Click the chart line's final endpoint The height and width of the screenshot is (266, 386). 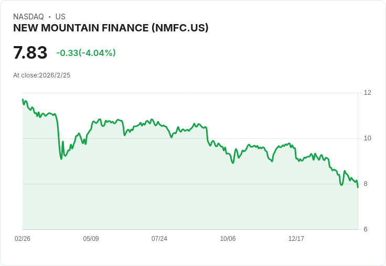point(358,187)
